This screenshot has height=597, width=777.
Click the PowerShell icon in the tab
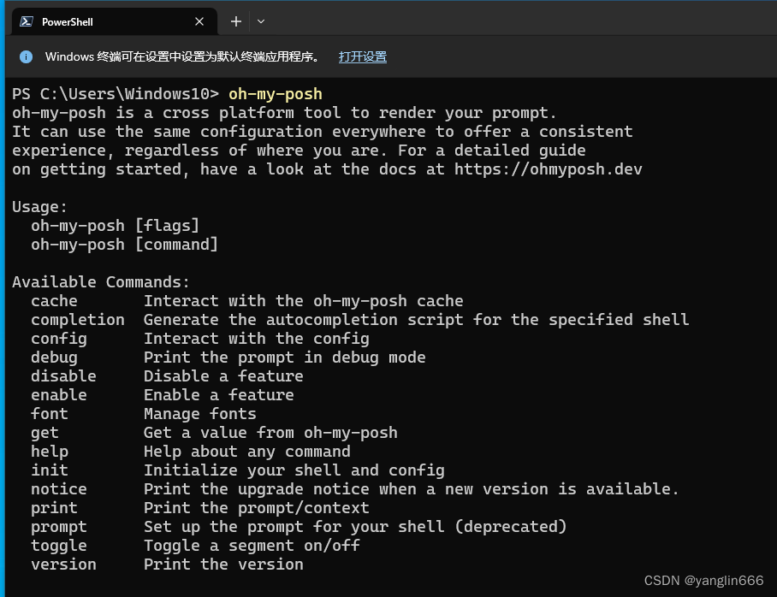coord(27,21)
